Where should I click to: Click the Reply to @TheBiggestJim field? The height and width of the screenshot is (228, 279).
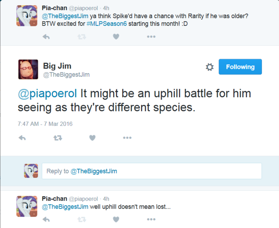151,171
